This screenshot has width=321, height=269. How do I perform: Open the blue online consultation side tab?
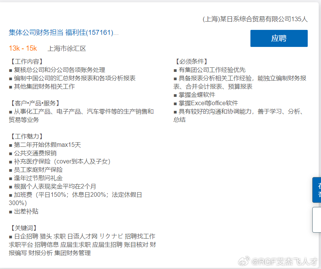[x=317, y=190]
